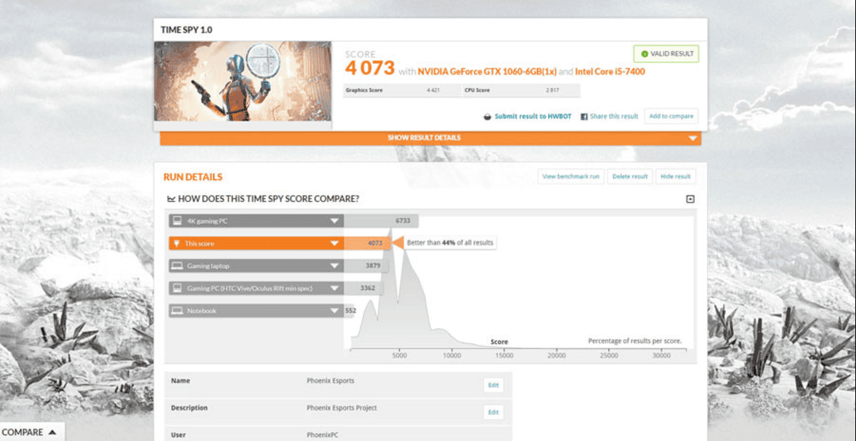856x441 pixels.
Task: Open the Compare panel at bottom left
Action: (x=29, y=432)
